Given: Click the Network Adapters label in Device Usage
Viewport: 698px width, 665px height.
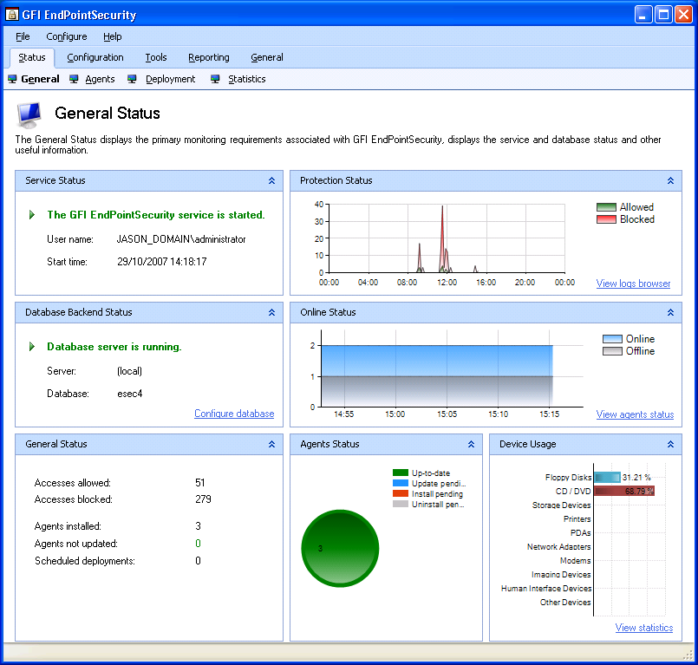Looking at the screenshot, I should pos(558,546).
